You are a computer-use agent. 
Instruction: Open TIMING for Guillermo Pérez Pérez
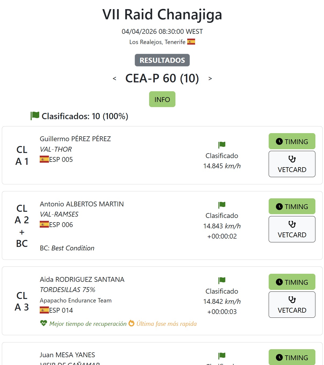coord(292,141)
